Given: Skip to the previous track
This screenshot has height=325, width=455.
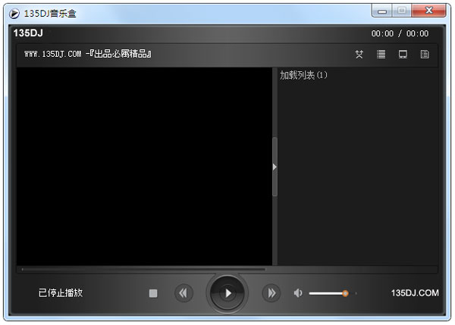Looking at the screenshot, I should tap(184, 293).
